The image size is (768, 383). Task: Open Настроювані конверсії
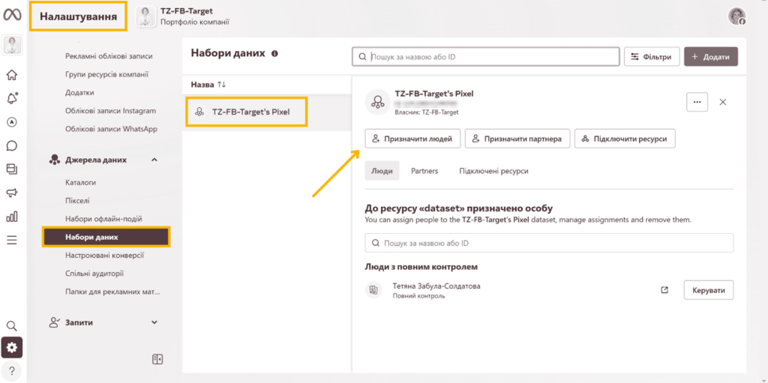[x=104, y=255]
